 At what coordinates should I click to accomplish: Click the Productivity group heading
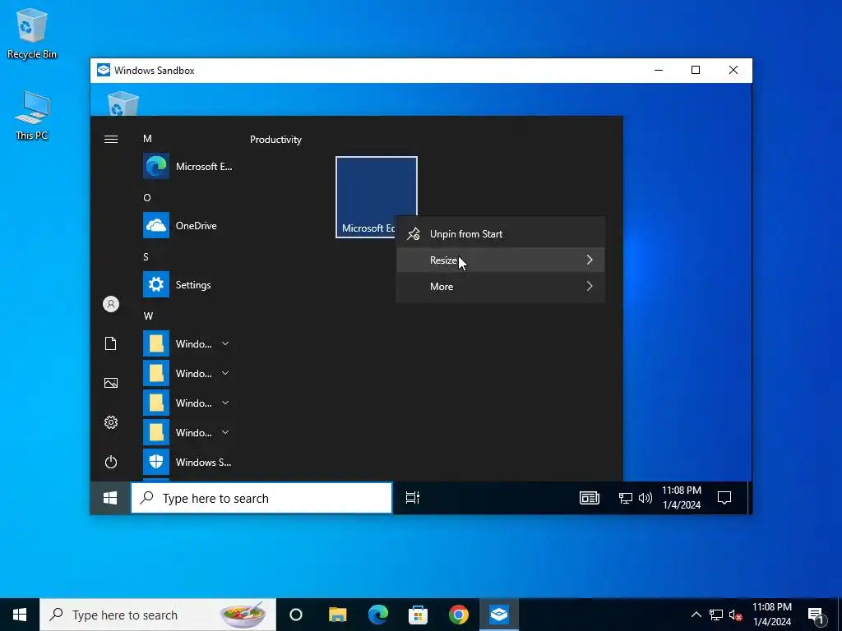275,140
